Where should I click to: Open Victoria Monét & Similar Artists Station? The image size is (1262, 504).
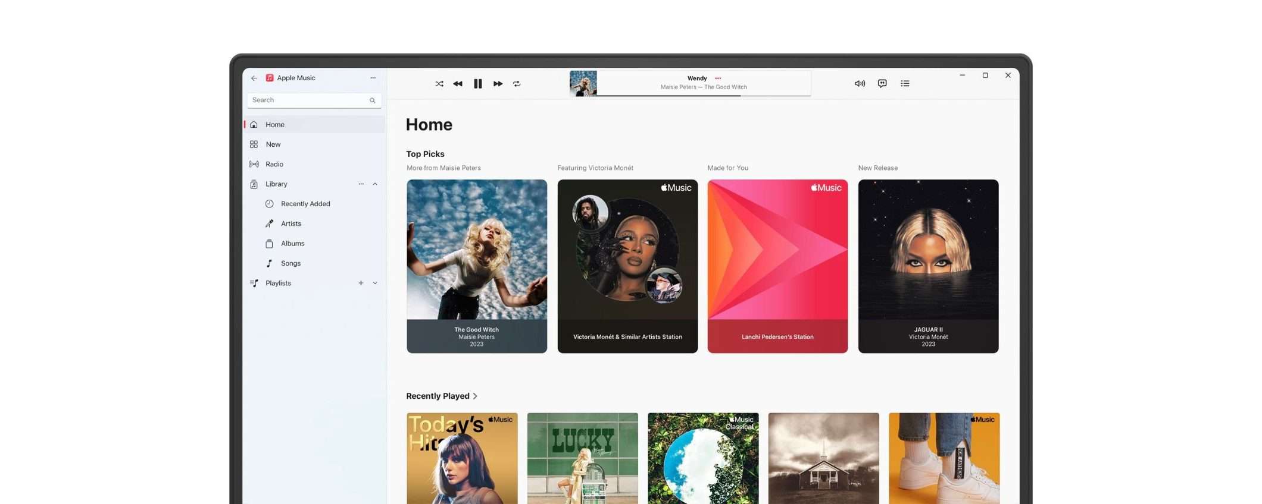click(x=627, y=266)
